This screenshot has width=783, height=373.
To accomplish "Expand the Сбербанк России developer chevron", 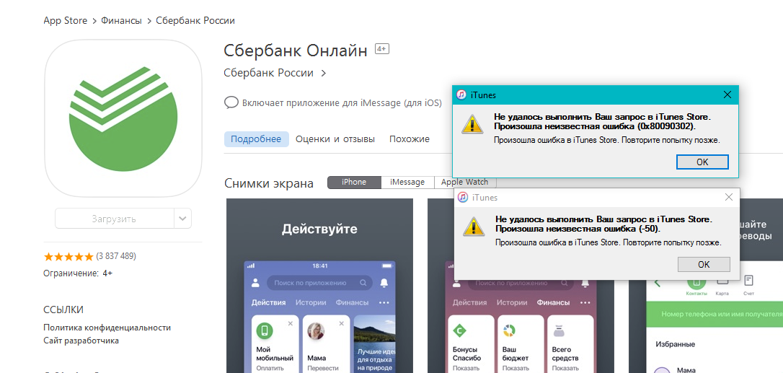I will tap(324, 74).
